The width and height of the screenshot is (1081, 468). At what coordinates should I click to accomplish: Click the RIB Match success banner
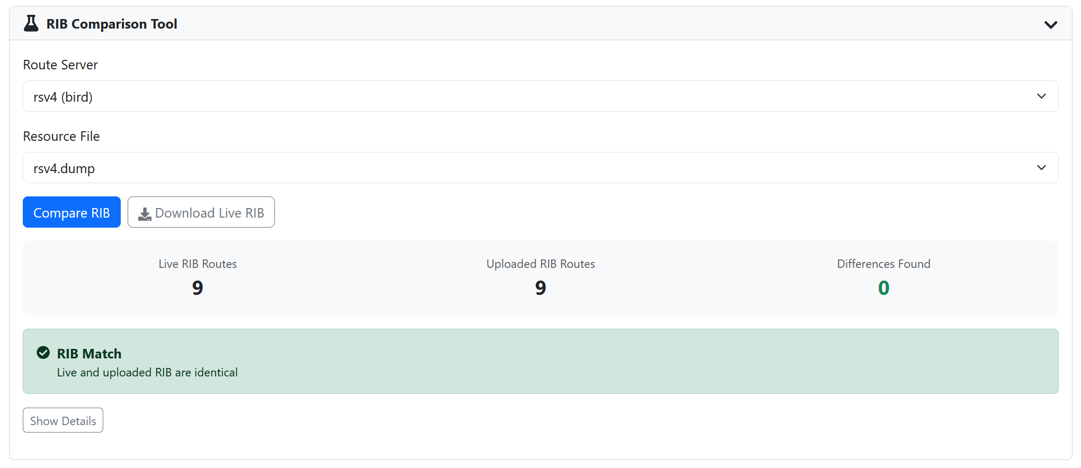pos(540,362)
